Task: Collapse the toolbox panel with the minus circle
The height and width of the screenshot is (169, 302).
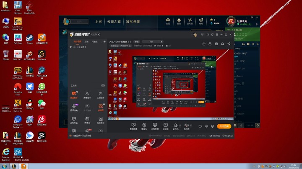Action: [x=103, y=85]
